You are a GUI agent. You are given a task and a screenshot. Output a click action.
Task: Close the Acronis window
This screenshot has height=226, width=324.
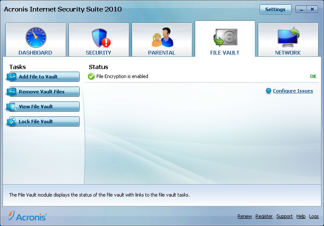pos(312,9)
